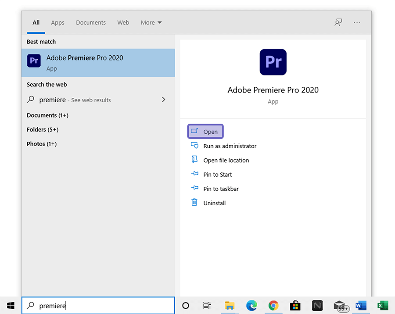Click the feedback person icon in search header
The width and height of the screenshot is (395, 314).
click(x=338, y=22)
